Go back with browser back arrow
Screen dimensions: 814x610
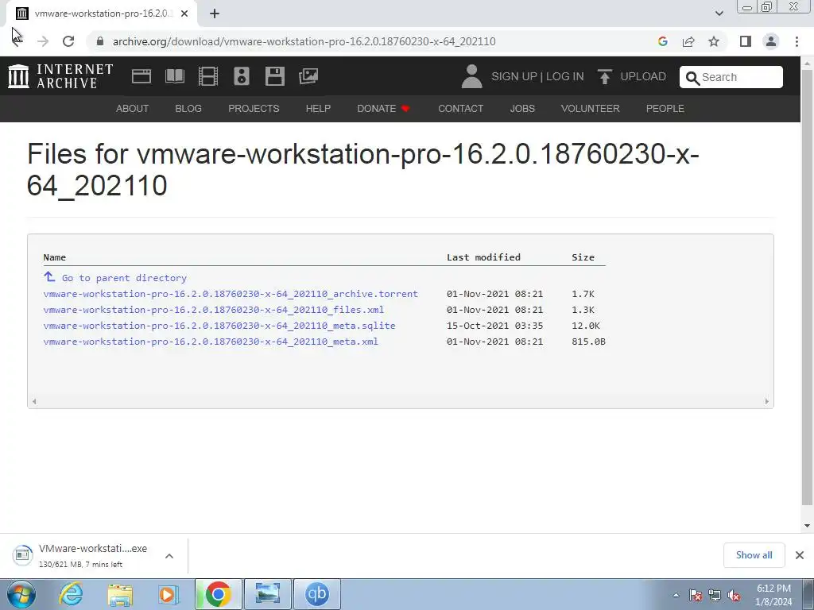point(17,41)
